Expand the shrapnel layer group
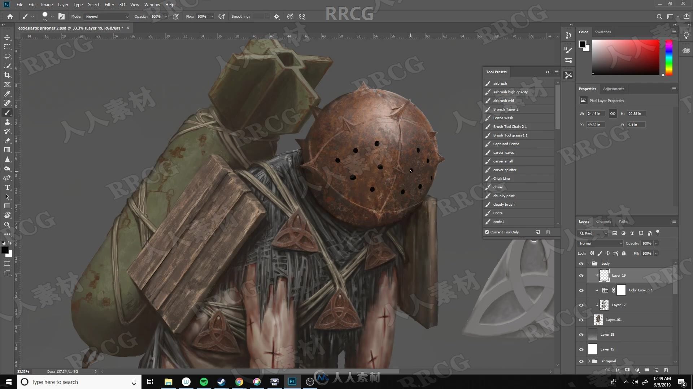 [x=589, y=361]
